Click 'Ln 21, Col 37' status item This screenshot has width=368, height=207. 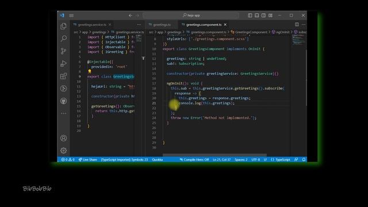click(x=221, y=160)
